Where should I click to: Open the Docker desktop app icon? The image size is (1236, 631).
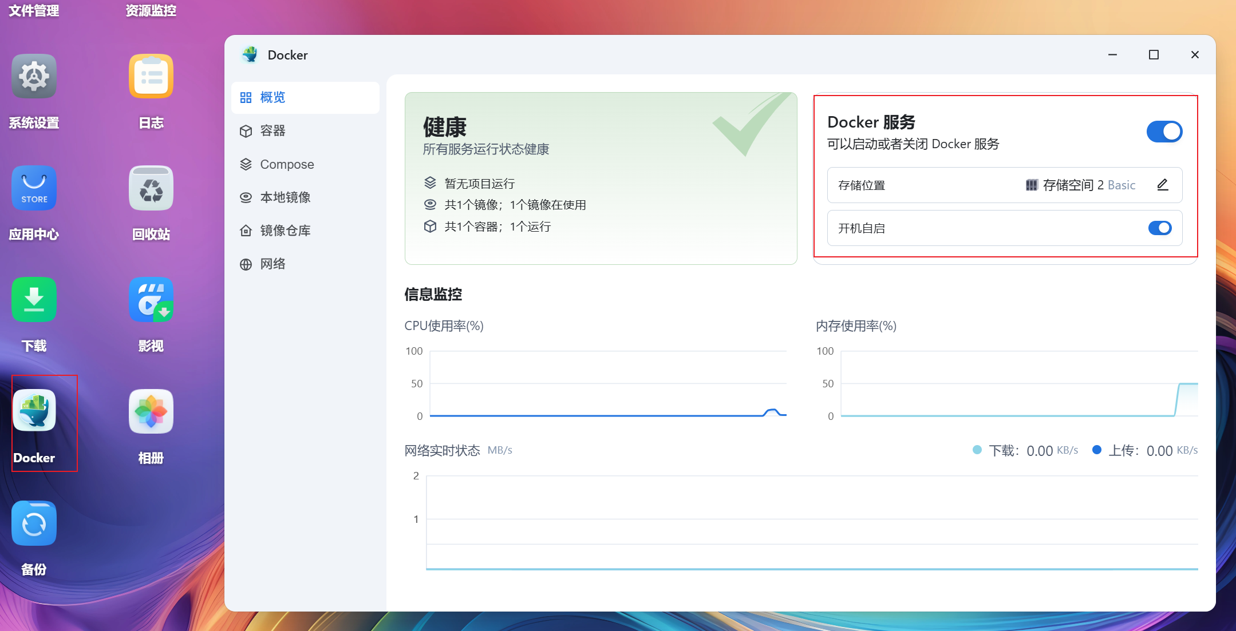(34, 411)
